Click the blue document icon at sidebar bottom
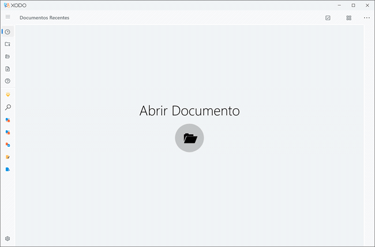375x247 pixels. click(7, 169)
